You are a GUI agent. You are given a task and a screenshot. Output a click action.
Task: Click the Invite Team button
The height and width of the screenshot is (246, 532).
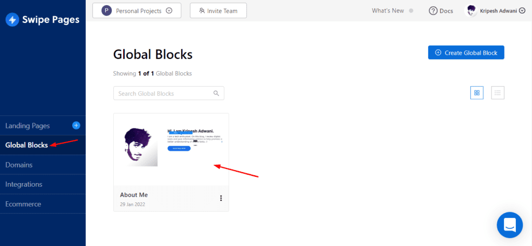tap(218, 10)
